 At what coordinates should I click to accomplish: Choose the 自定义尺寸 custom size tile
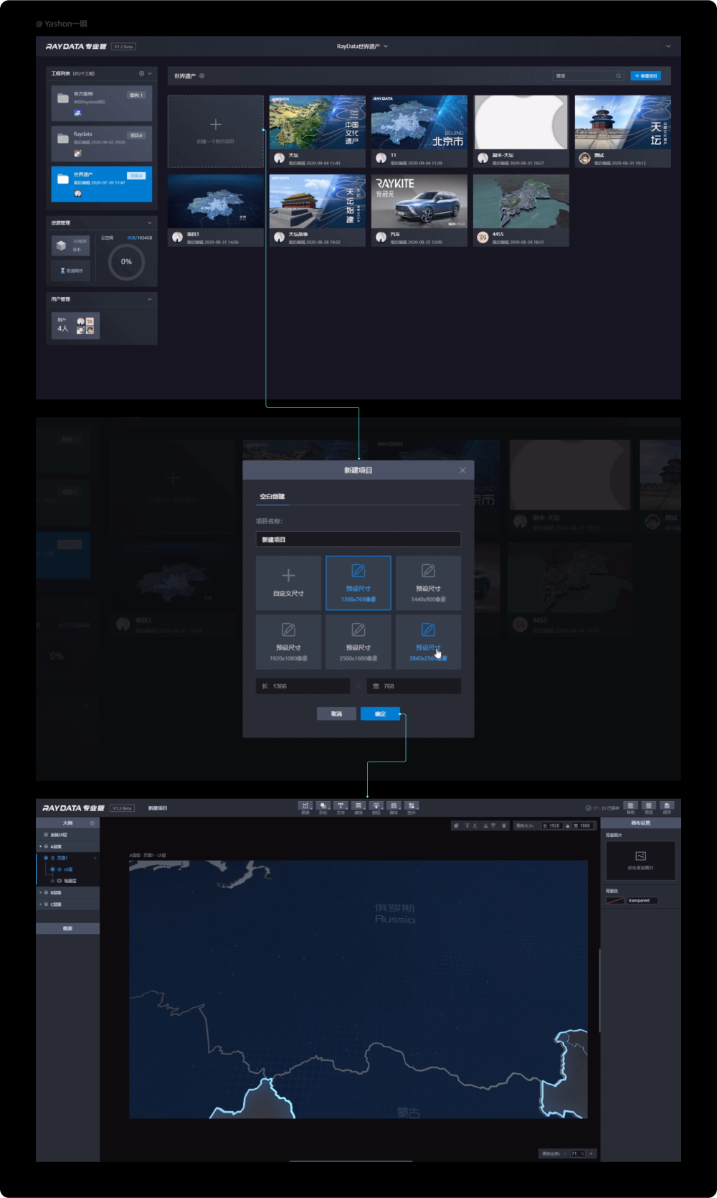coord(288,583)
